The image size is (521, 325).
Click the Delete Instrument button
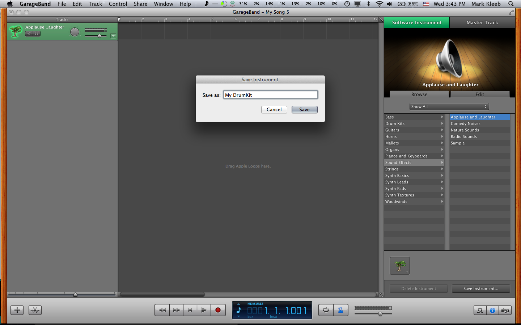[419, 289]
